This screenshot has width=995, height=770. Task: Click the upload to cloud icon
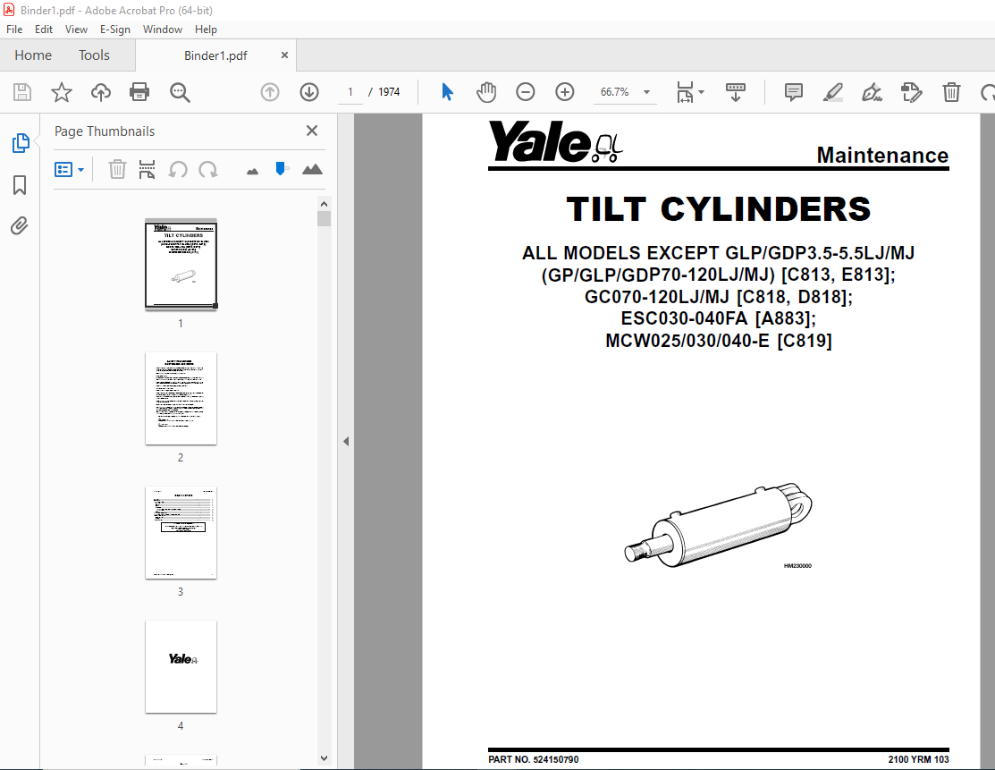(x=101, y=92)
